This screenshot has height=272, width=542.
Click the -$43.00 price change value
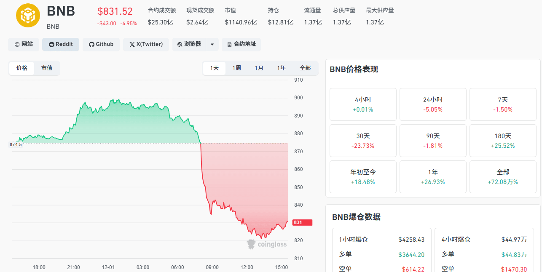pos(107,24)
